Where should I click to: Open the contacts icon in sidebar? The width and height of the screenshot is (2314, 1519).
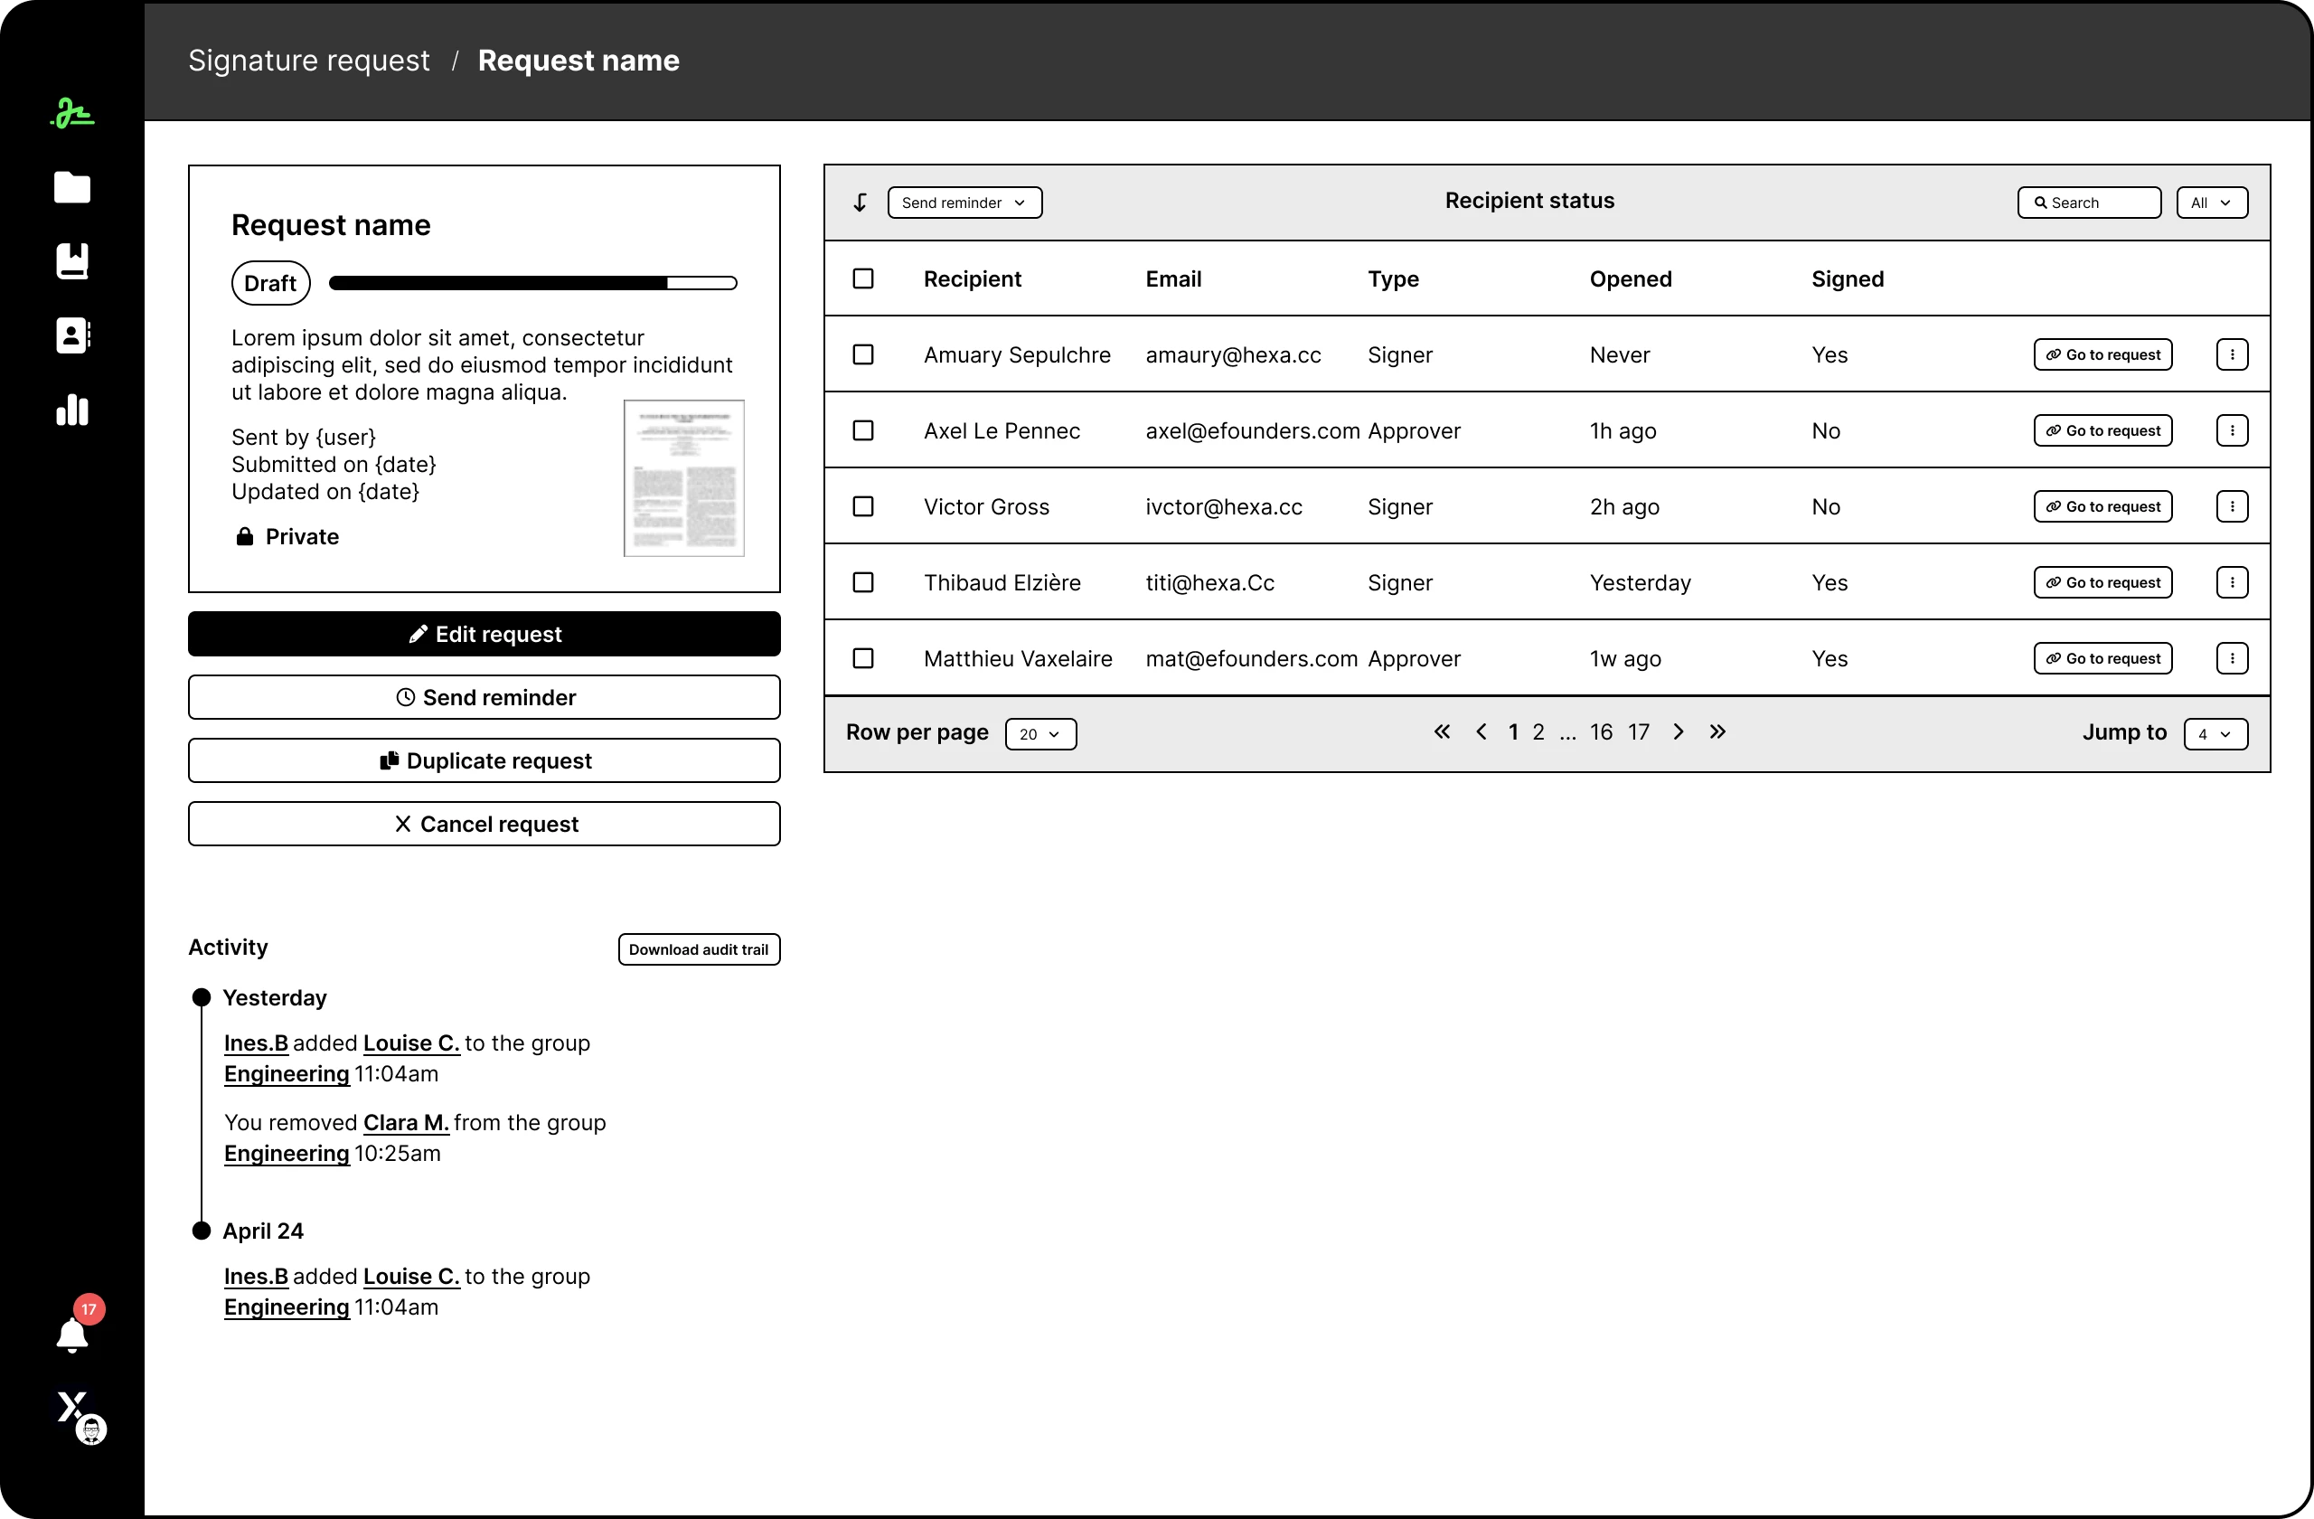pos(72,335)
